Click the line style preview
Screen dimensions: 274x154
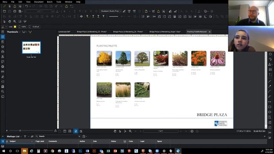point(113,16)
